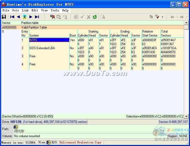Open the Edit menu

pos(35,10)
